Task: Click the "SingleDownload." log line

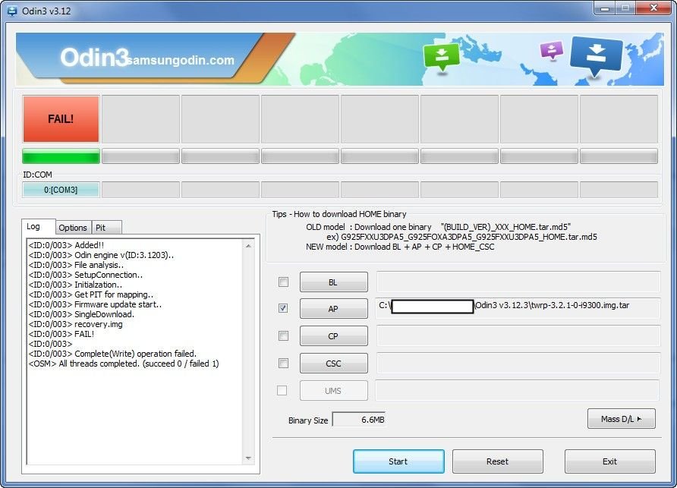Action: (x=82, y=314)
